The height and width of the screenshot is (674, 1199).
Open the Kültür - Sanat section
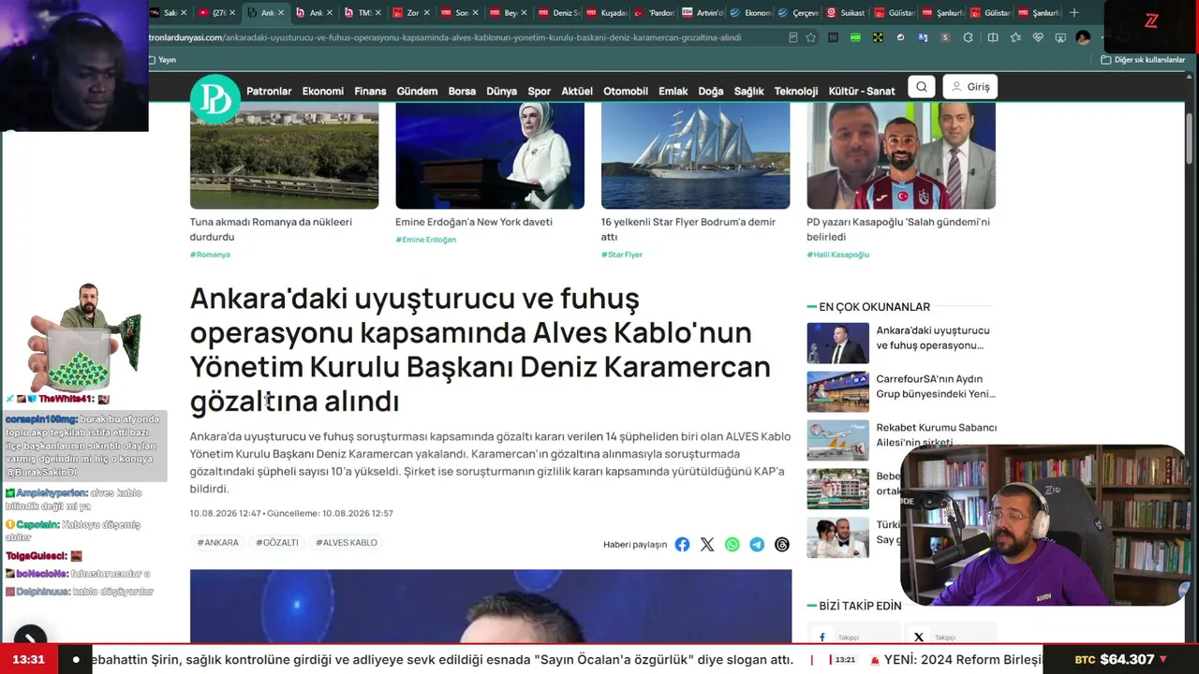click(862, 91)
